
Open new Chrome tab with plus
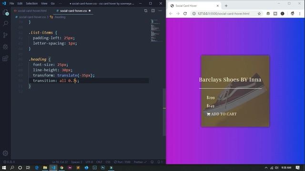(226, 6)
